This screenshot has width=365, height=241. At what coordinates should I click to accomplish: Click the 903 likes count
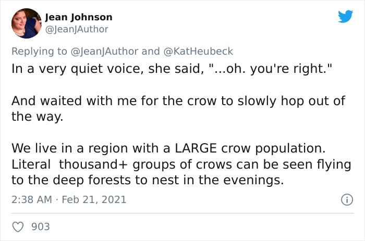click(41, 226)
